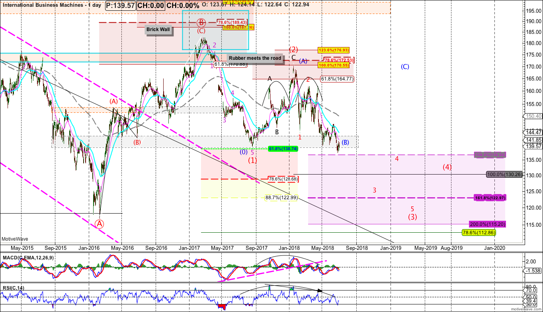The height and width of the screenshot is (312, 543).
Task: Click the blue (0) wave label
Action: [244, 151]
